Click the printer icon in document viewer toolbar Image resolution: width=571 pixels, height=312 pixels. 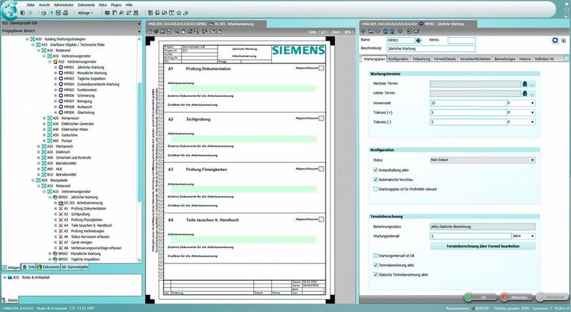(x=163, y=31)
